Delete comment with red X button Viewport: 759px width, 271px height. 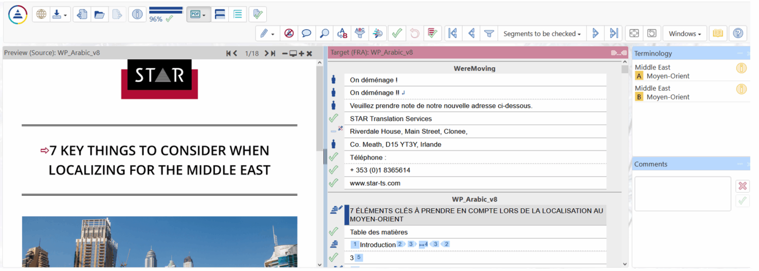[742, 186]
